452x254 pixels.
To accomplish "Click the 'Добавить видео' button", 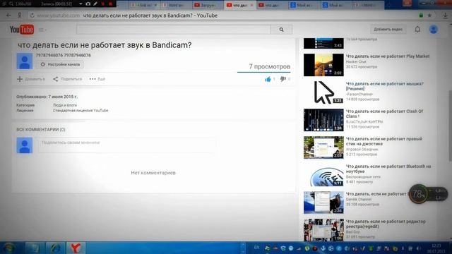I will tap(388, 30).
